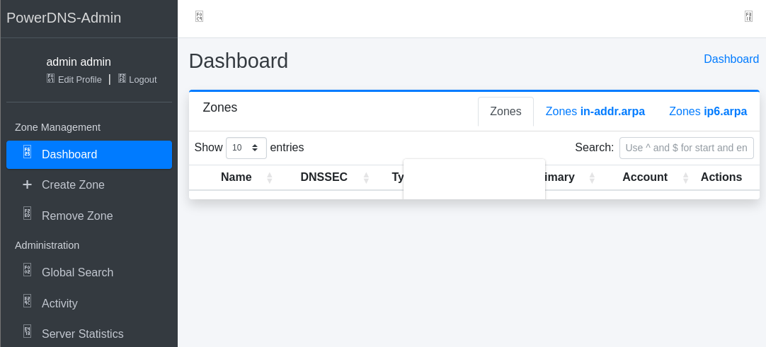Click the Global Search sidebar icon

click(27, 269)
